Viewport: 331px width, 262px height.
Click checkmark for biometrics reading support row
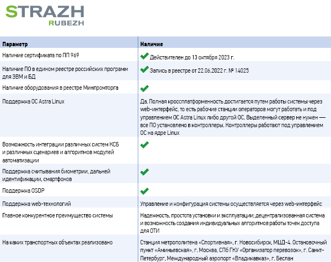click(x=145, y=172)
